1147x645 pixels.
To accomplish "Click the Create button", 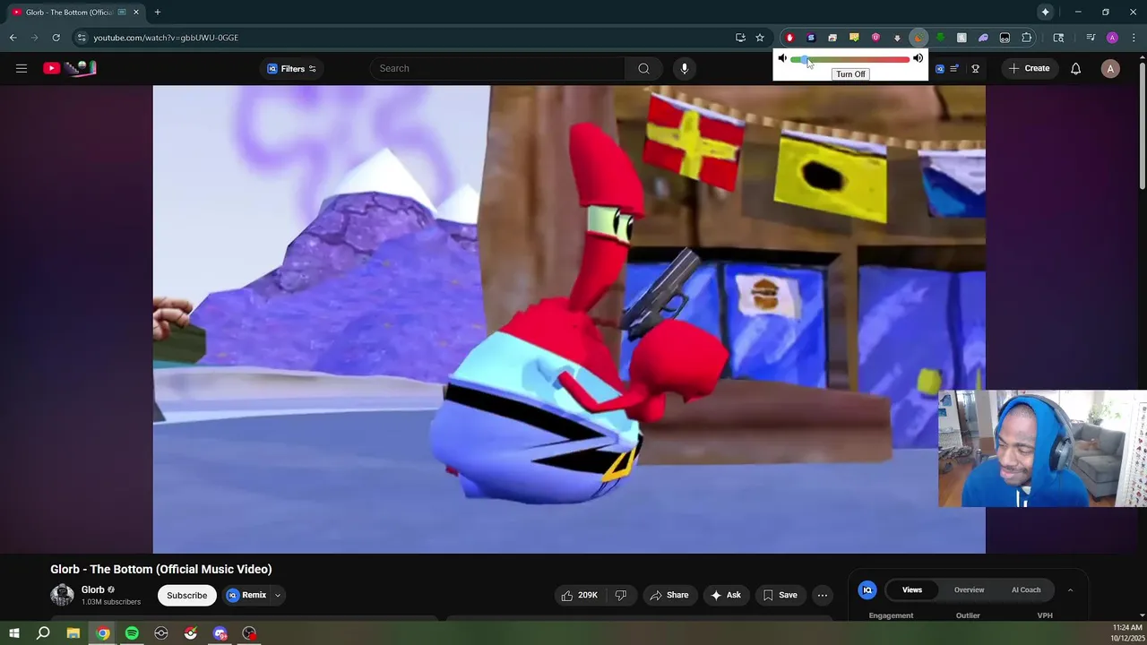I will (1029, 68).
